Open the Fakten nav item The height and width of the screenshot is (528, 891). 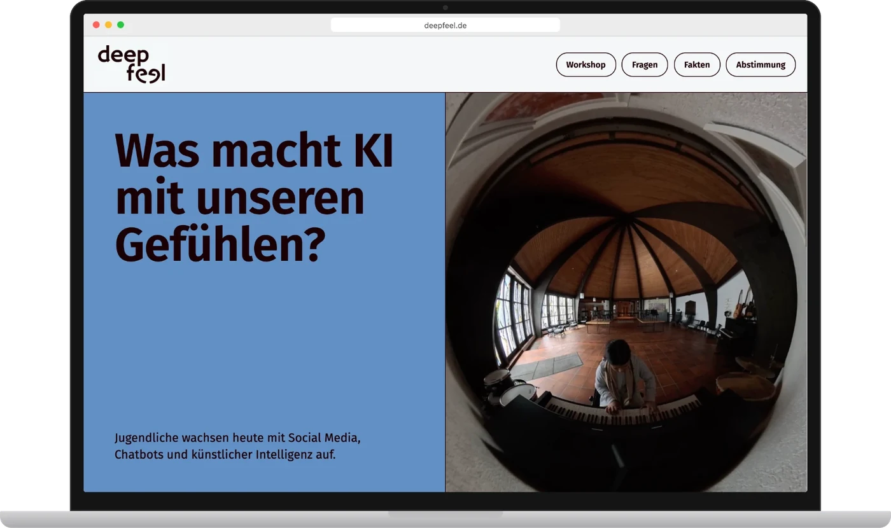pyautogui.click(x=697, y=65)
